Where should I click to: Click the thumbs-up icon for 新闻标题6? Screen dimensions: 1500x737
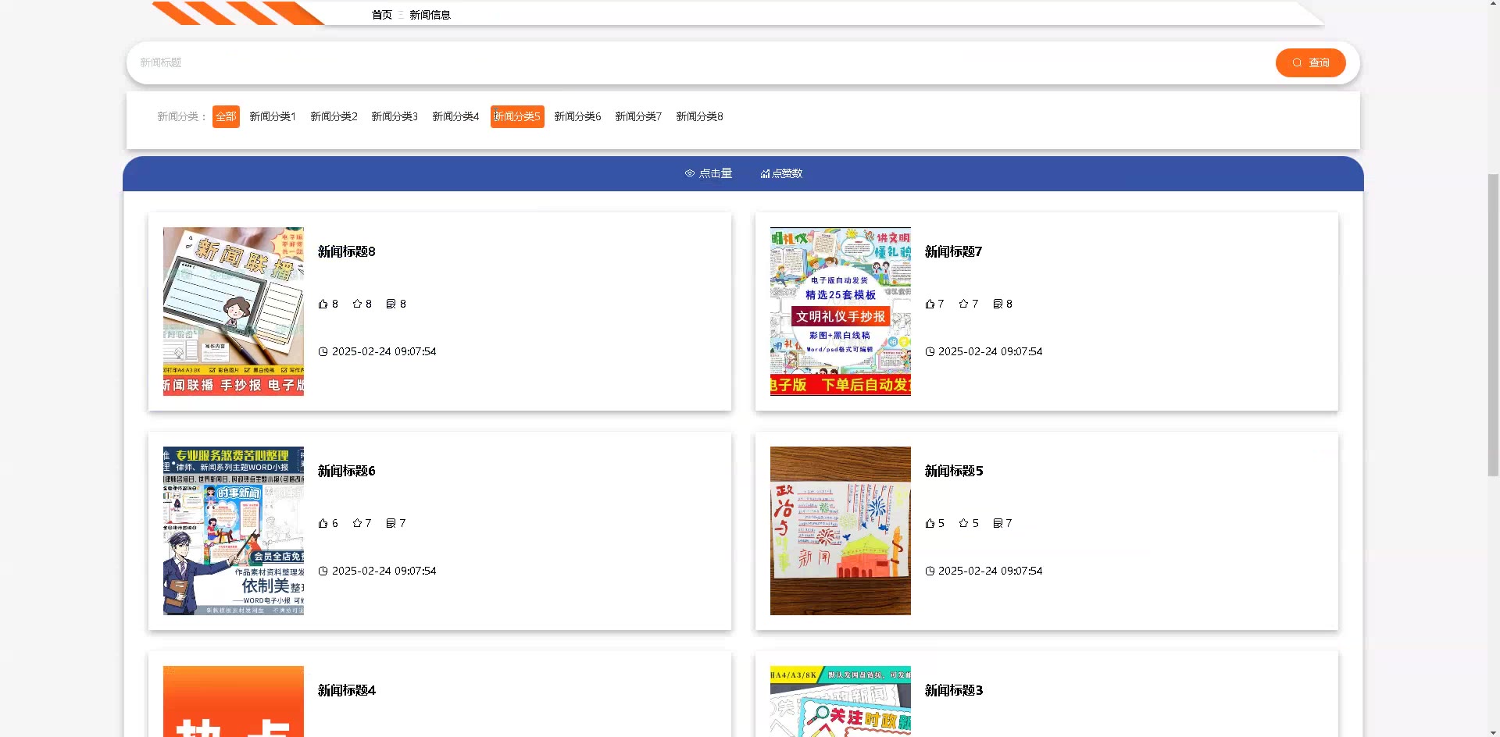(x=323, y=523)
